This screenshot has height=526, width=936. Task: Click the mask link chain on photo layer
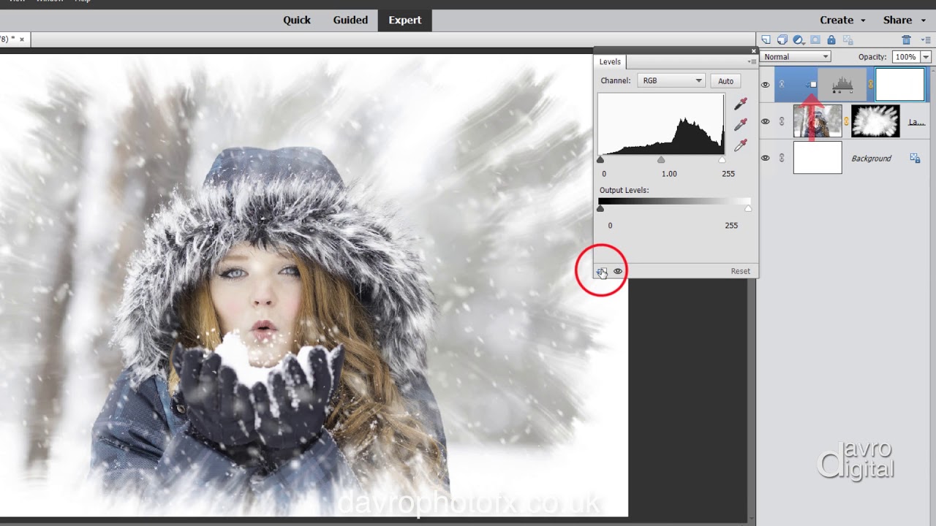[x=846, y=121]
